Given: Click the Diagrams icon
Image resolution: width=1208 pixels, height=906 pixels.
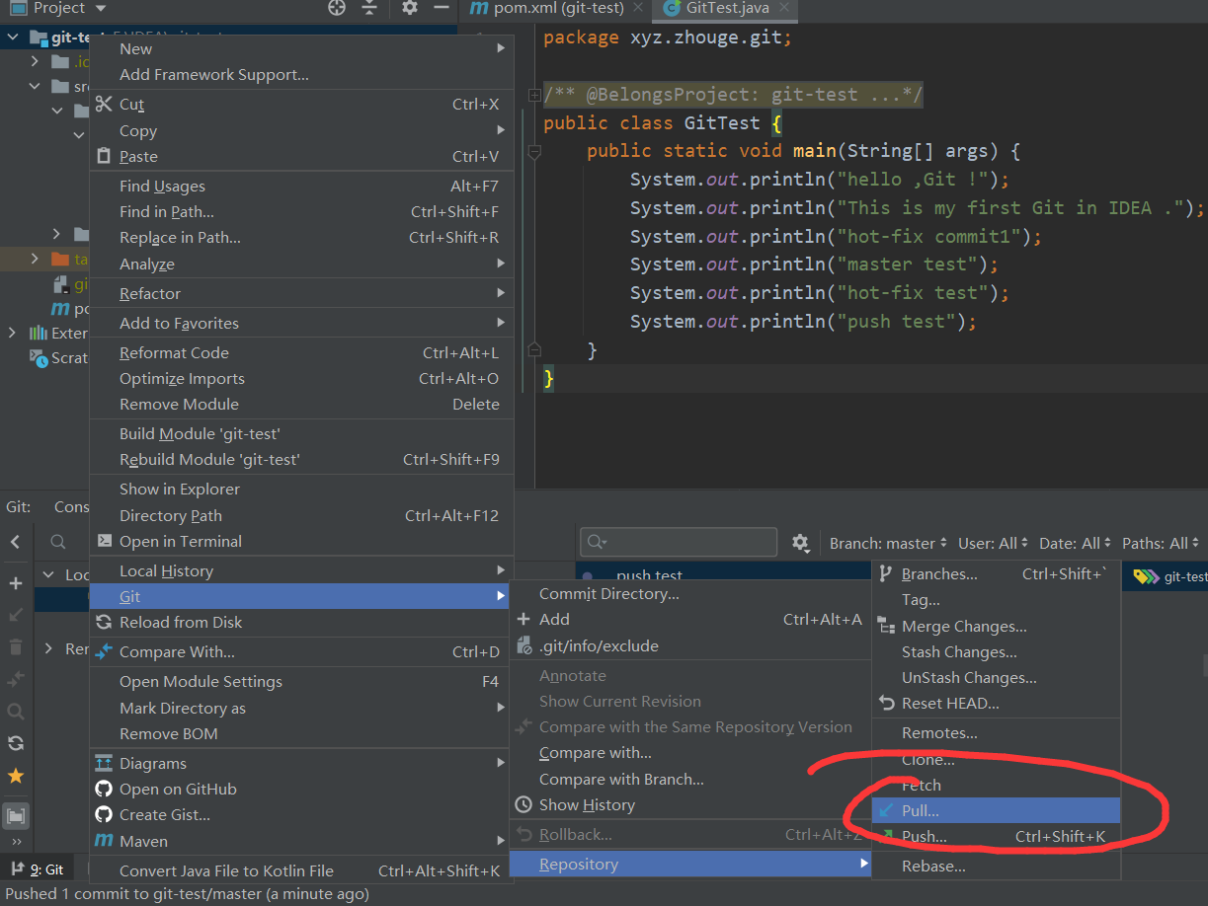Looking at the screenshot, I should 104,763.
